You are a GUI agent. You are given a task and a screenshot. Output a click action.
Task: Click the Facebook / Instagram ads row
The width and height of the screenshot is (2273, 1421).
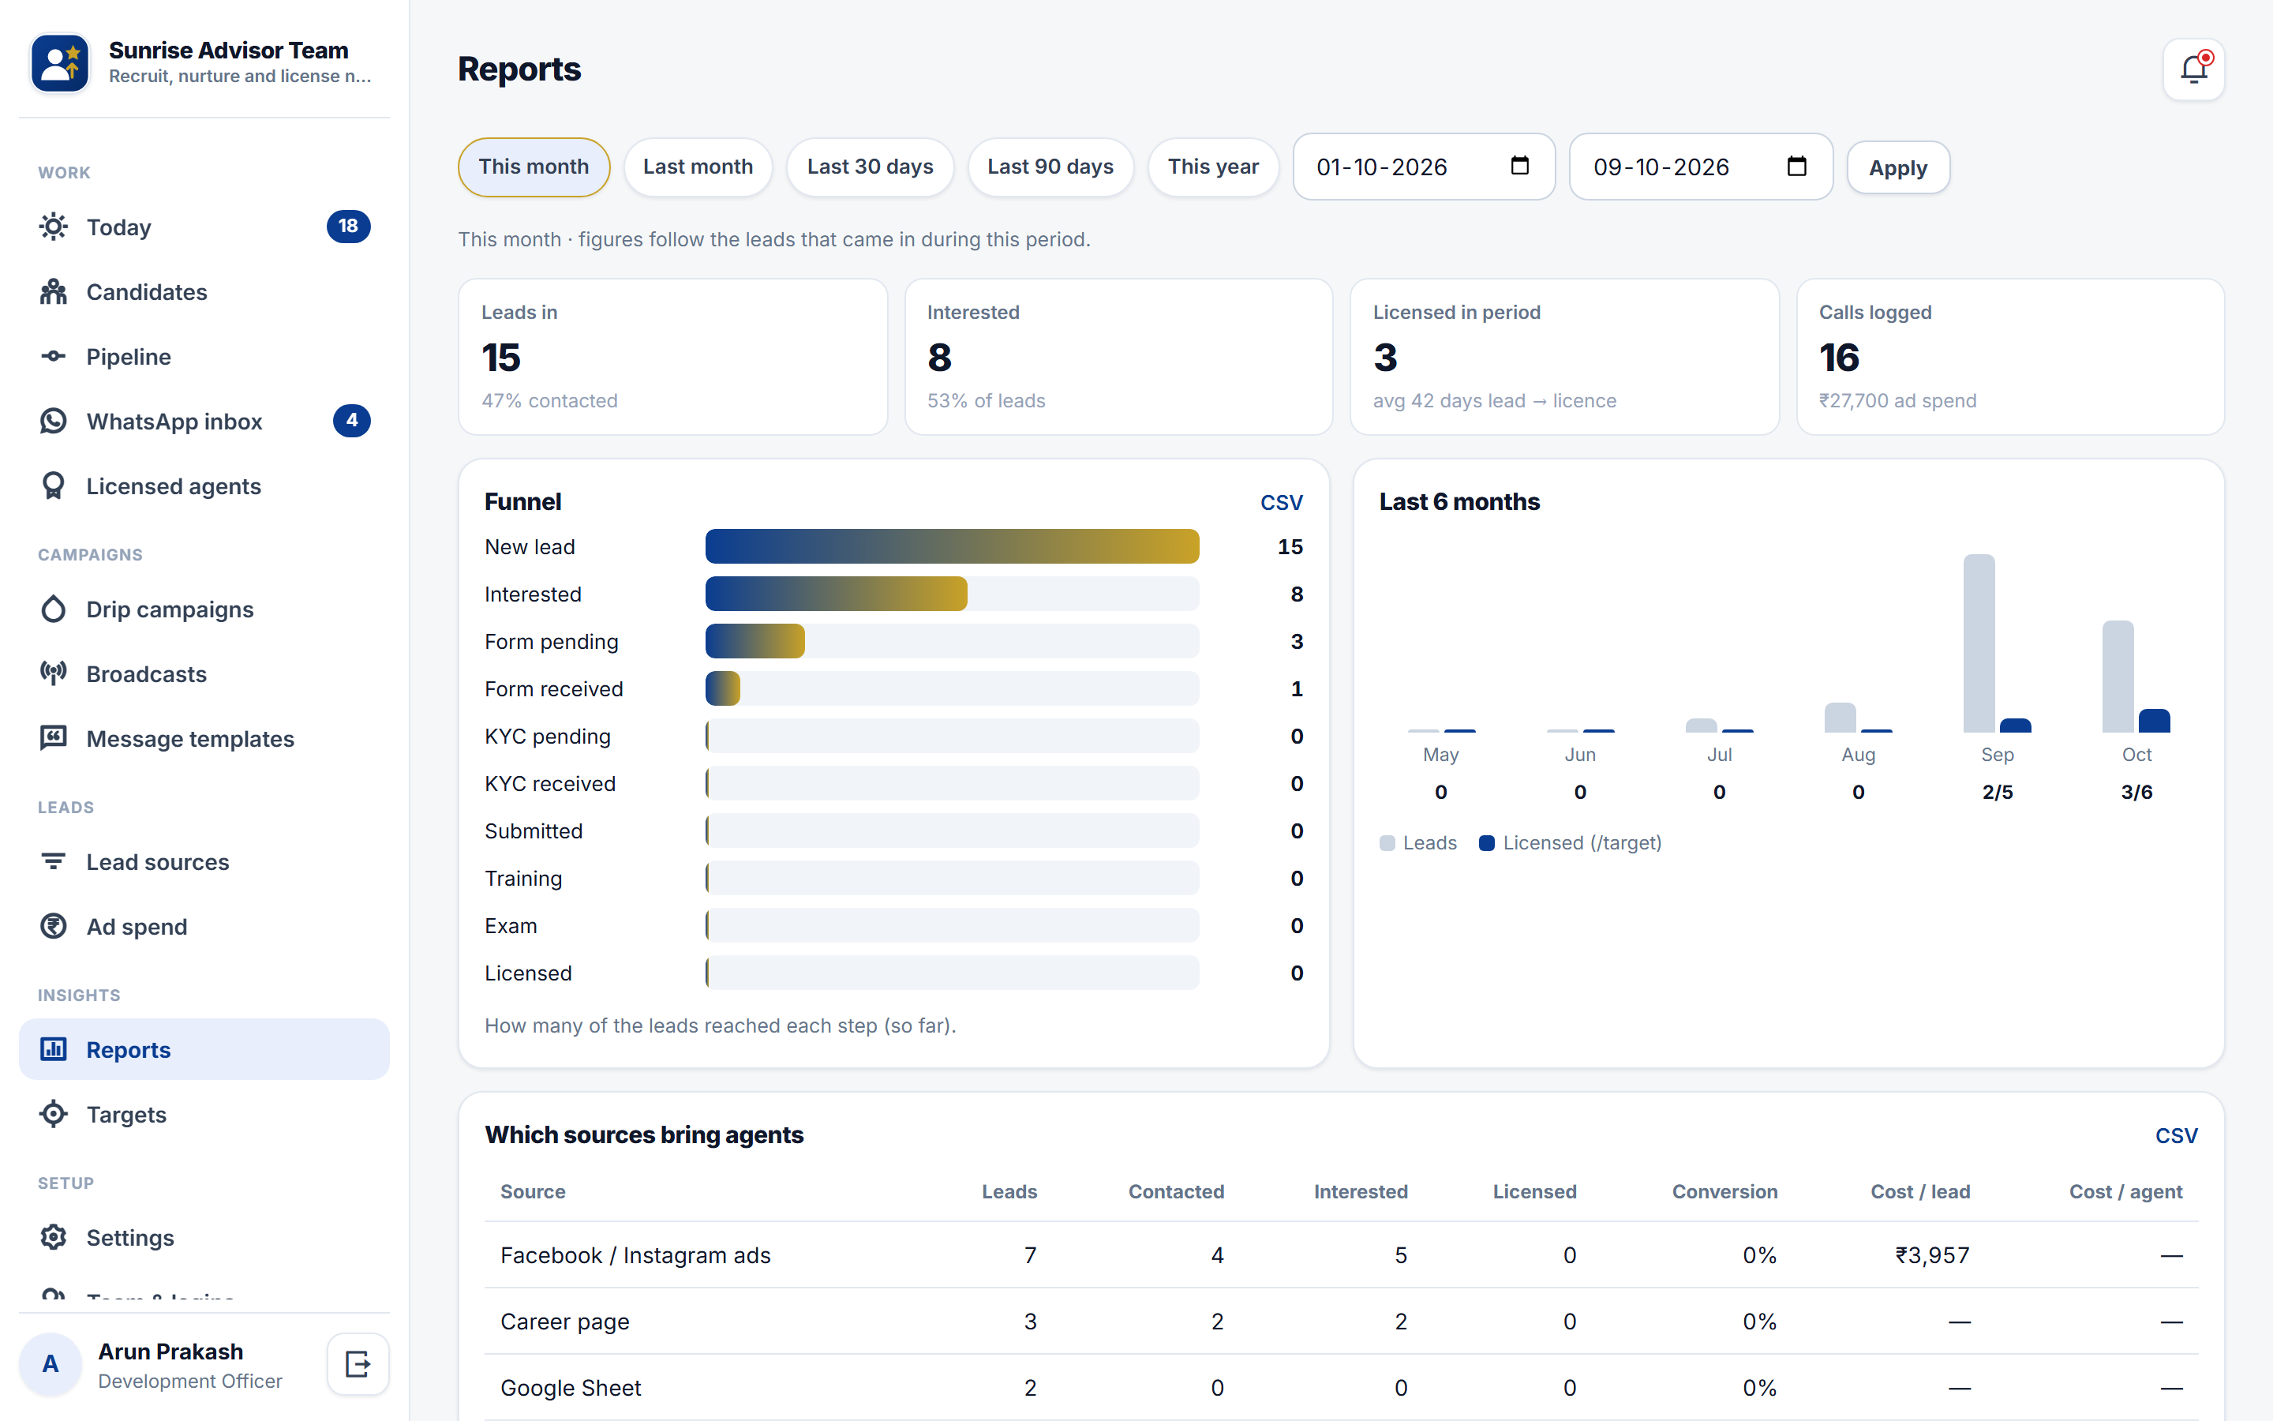[x=1341, y=1254]
